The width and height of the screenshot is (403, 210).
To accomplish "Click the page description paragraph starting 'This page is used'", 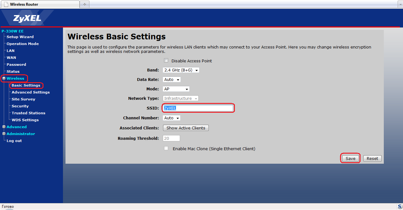I will click(x=219, y=49).
